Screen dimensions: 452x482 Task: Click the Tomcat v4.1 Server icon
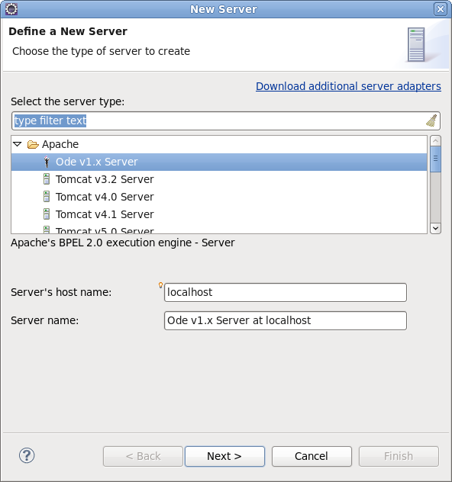point(47,214)
